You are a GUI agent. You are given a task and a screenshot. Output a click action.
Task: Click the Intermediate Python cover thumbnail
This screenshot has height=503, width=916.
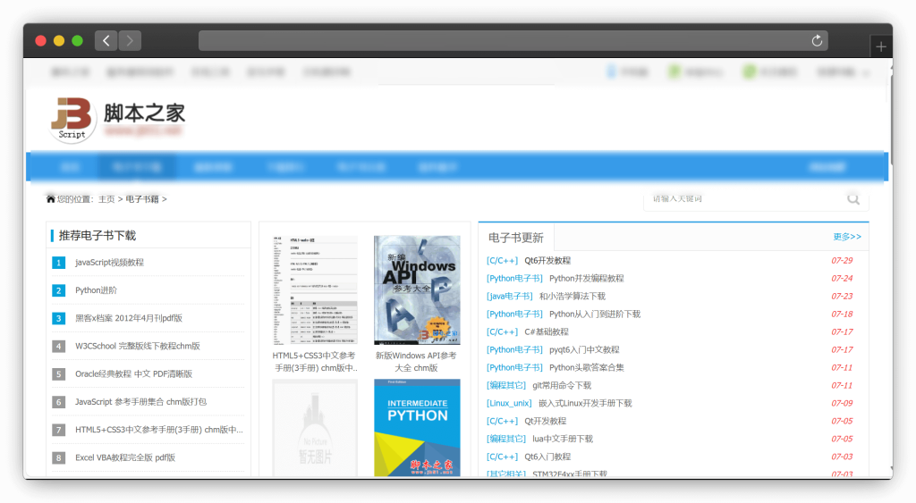point(417,428)
